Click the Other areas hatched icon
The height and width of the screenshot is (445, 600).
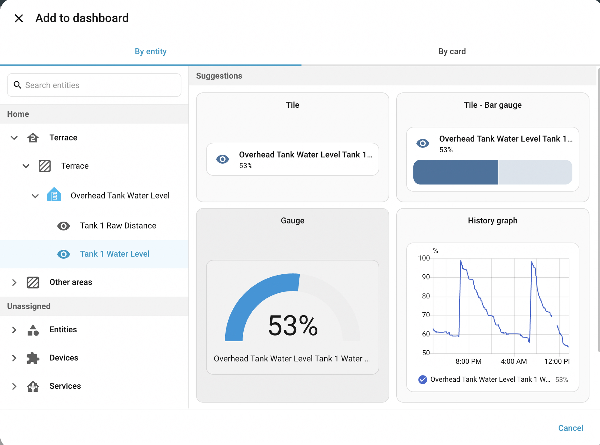pyautogui.click(x=33, y=282)
